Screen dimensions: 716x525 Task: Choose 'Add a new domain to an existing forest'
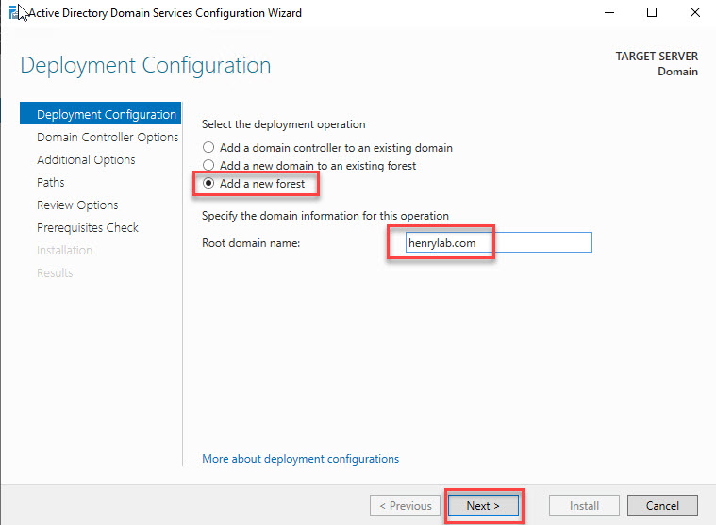coord(209,166)
